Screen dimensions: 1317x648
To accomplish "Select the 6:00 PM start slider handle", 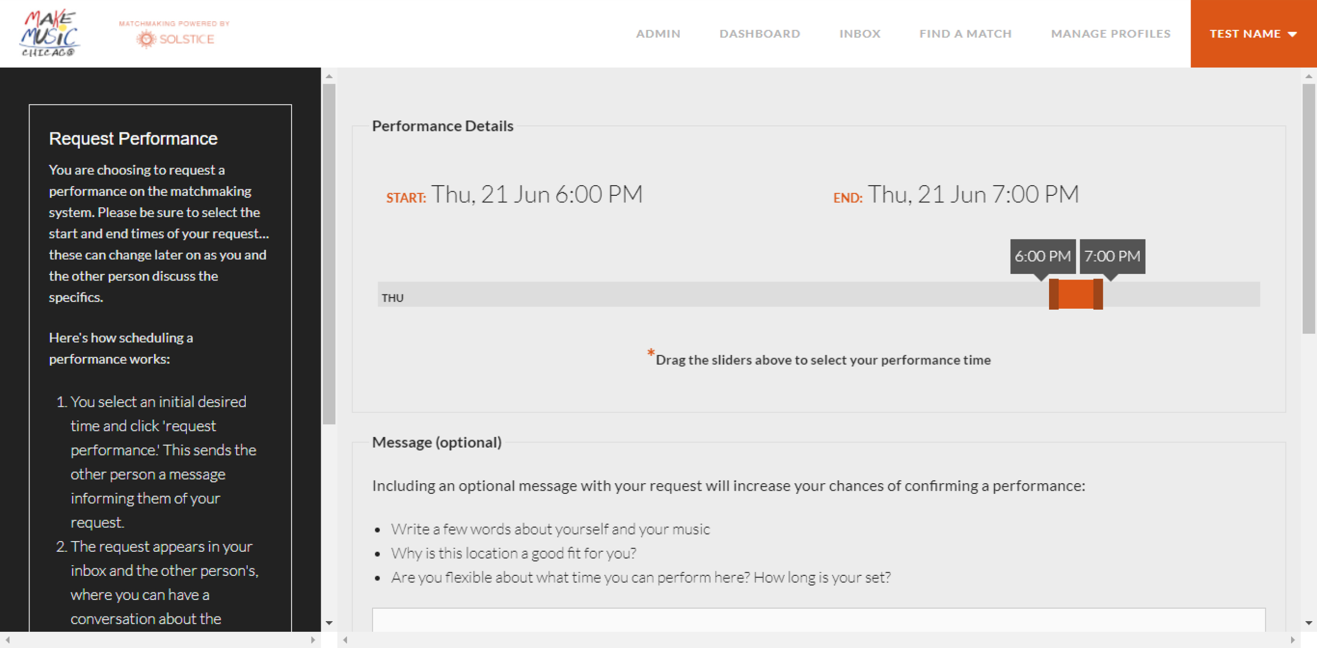I will coord(1053,294).
